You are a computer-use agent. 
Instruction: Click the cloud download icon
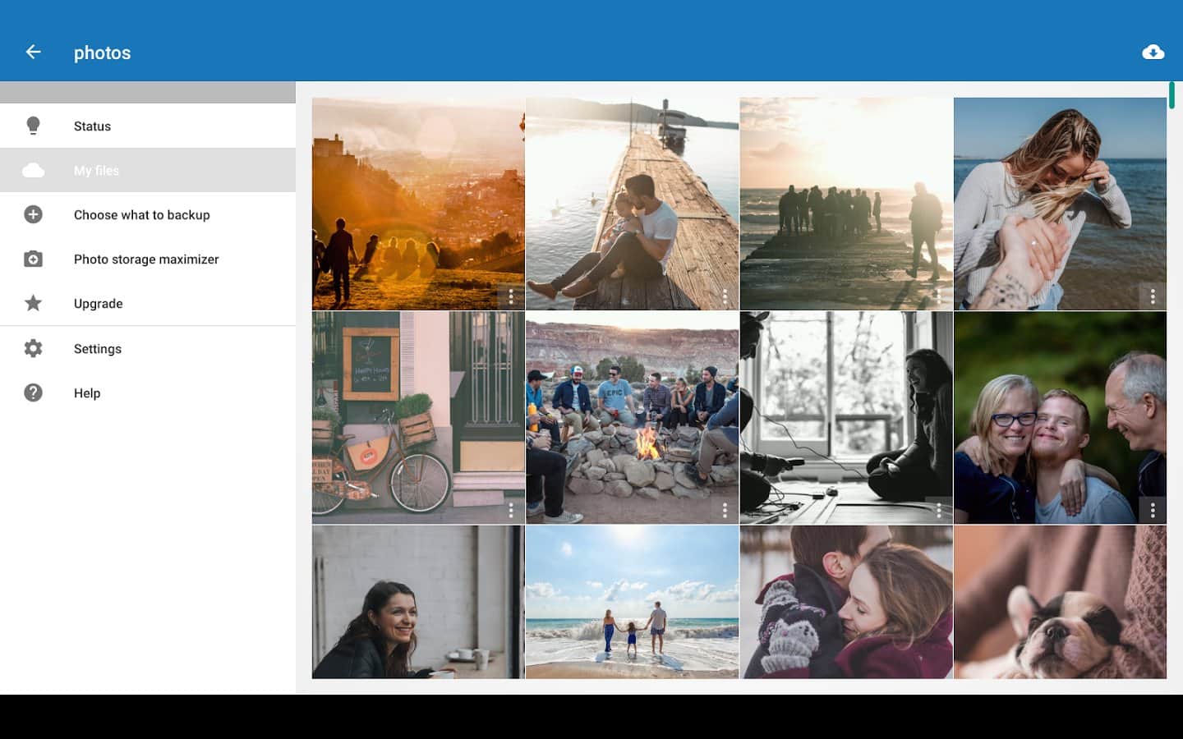pyautogui.click(x=1153, y=53)
